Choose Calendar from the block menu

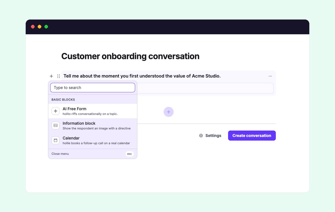(93, 140)
